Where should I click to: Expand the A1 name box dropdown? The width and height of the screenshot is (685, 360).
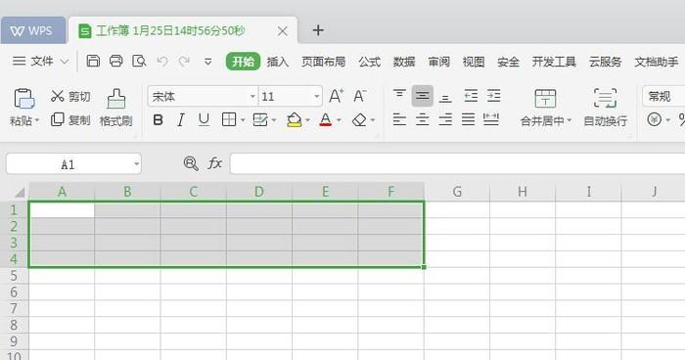pyautogui.click(x=137, y=163)
